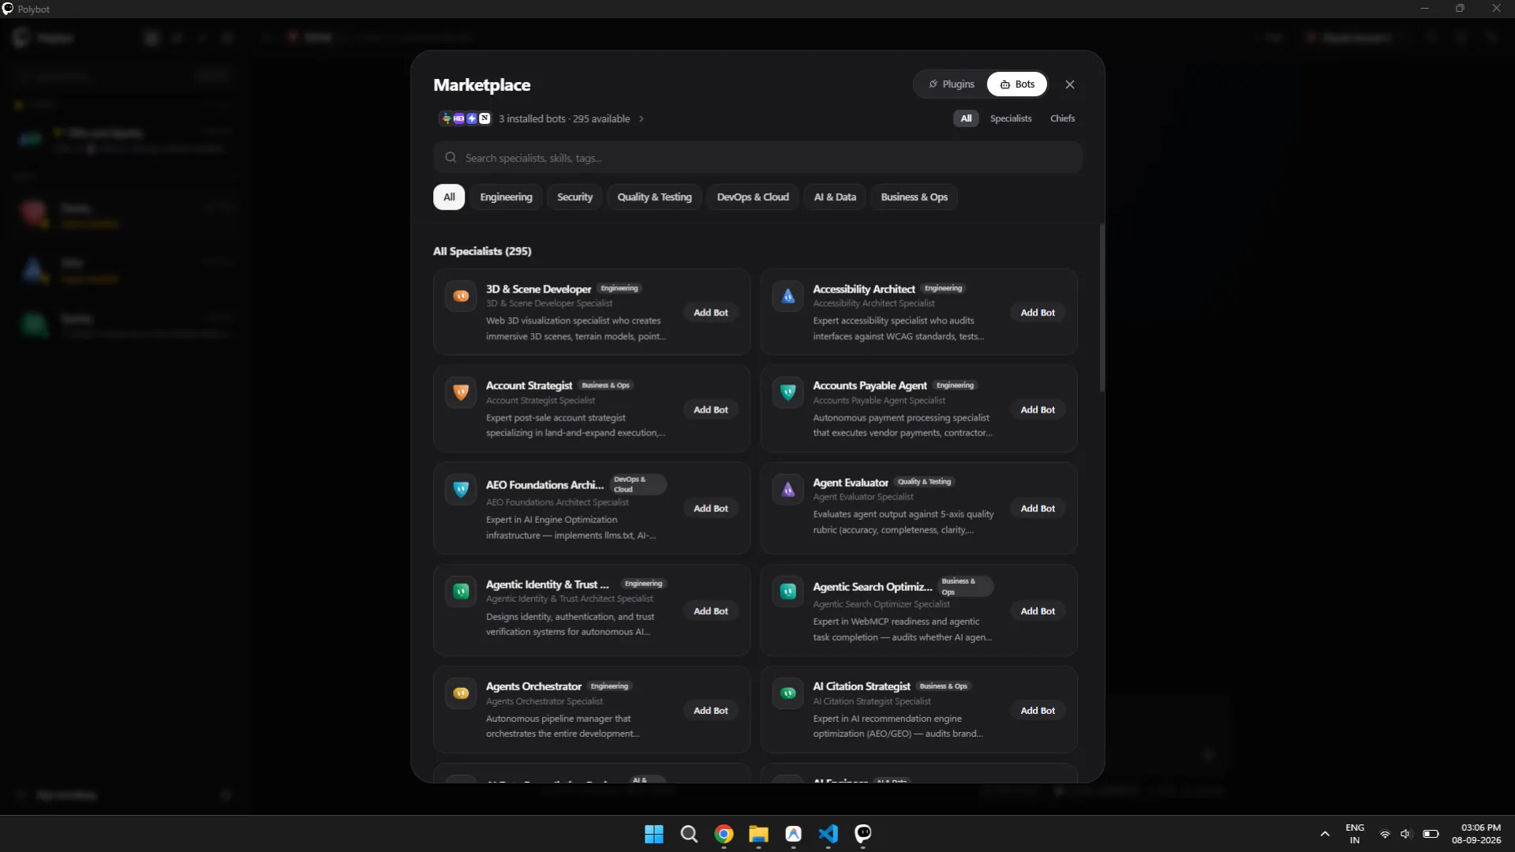This screenshot has width=1515, height=852.
Task: Filter by Business & Ops category
Action: 914,197
